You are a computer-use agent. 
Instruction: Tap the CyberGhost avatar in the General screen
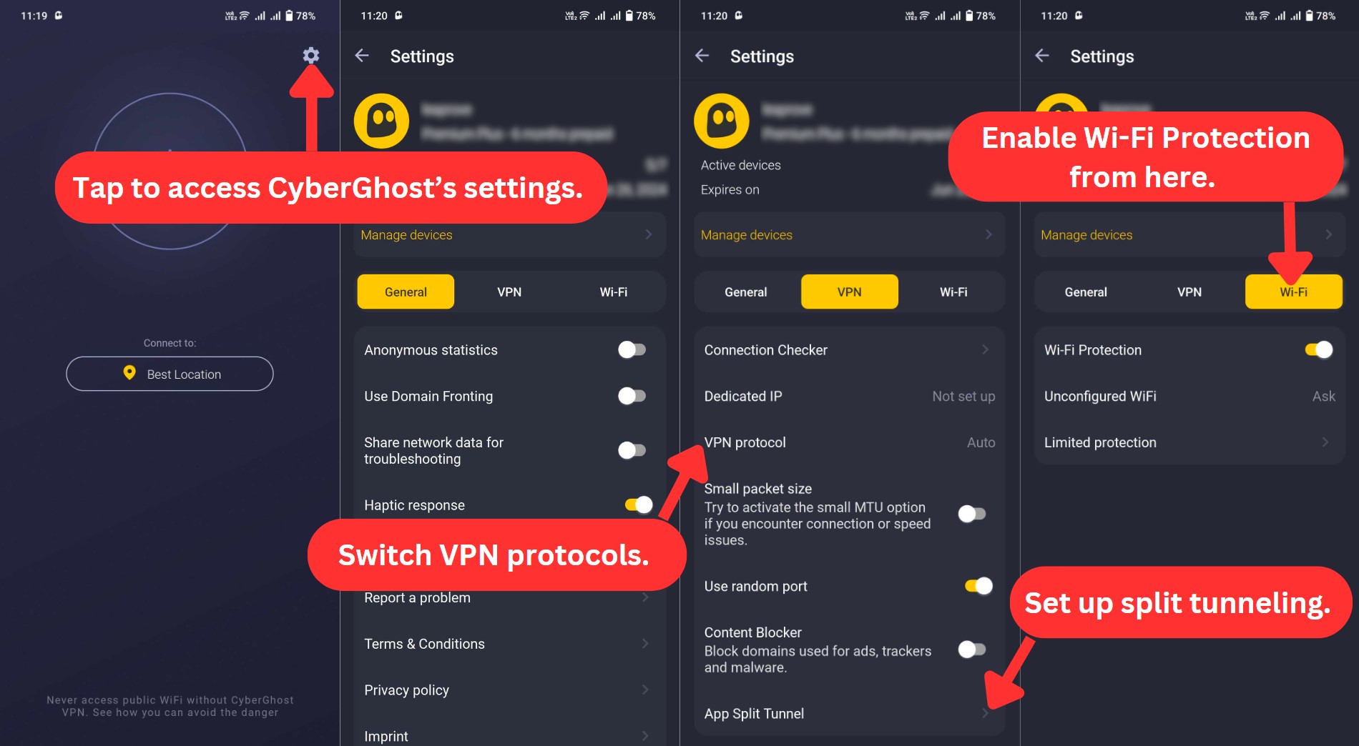tap(381, 121)
